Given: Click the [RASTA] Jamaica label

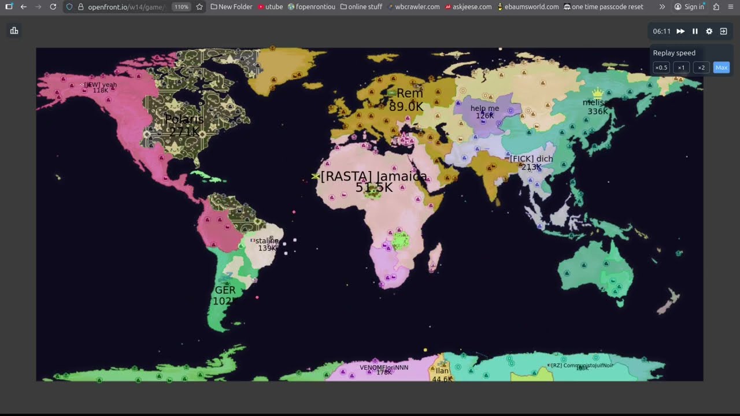Looking at the screenshot, I should click(x=374, y=176).
